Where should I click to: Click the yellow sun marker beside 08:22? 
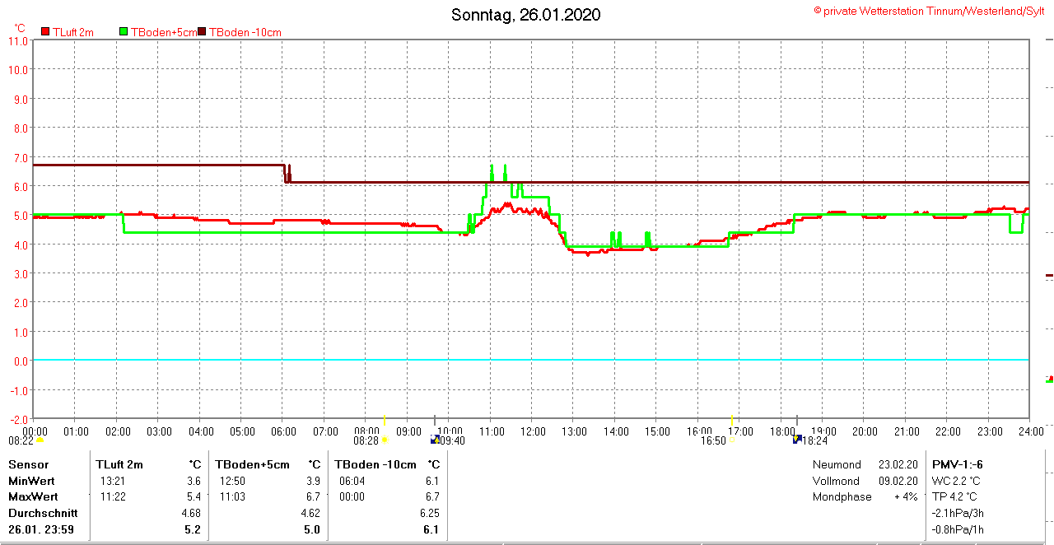pos(40,440)
